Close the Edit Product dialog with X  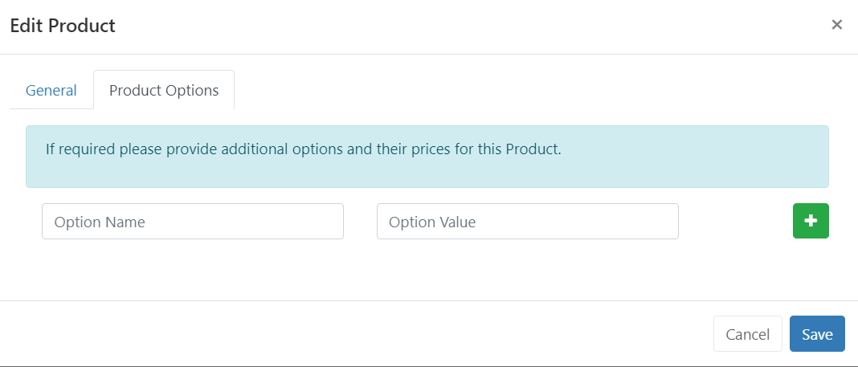click(x=836, y=25)
